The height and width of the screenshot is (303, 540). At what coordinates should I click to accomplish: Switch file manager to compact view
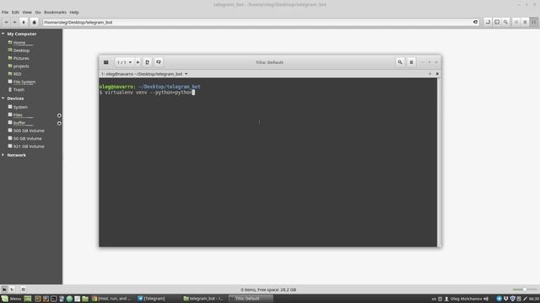534,22
